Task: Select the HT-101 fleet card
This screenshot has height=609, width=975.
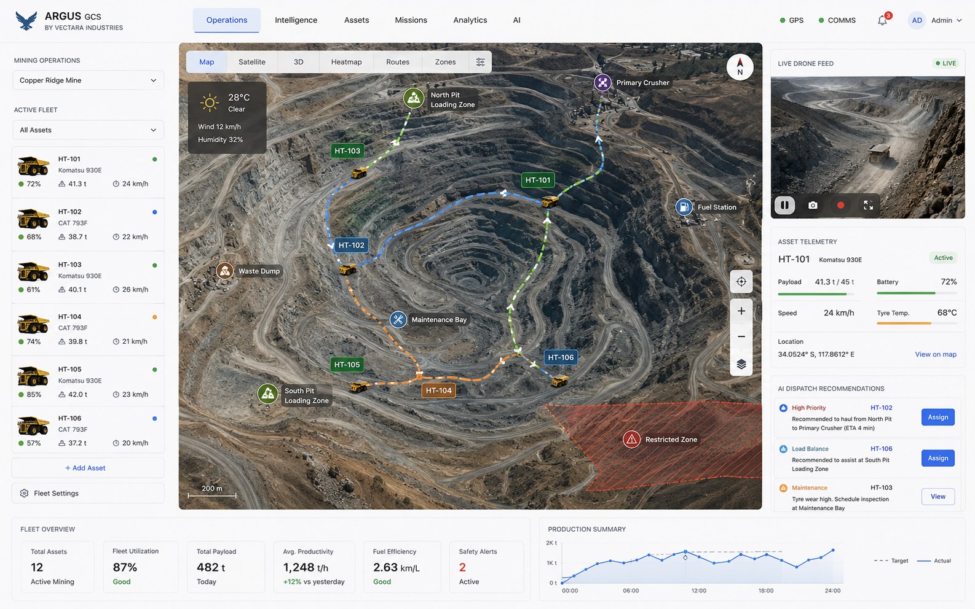Action: tap(88, 172)
